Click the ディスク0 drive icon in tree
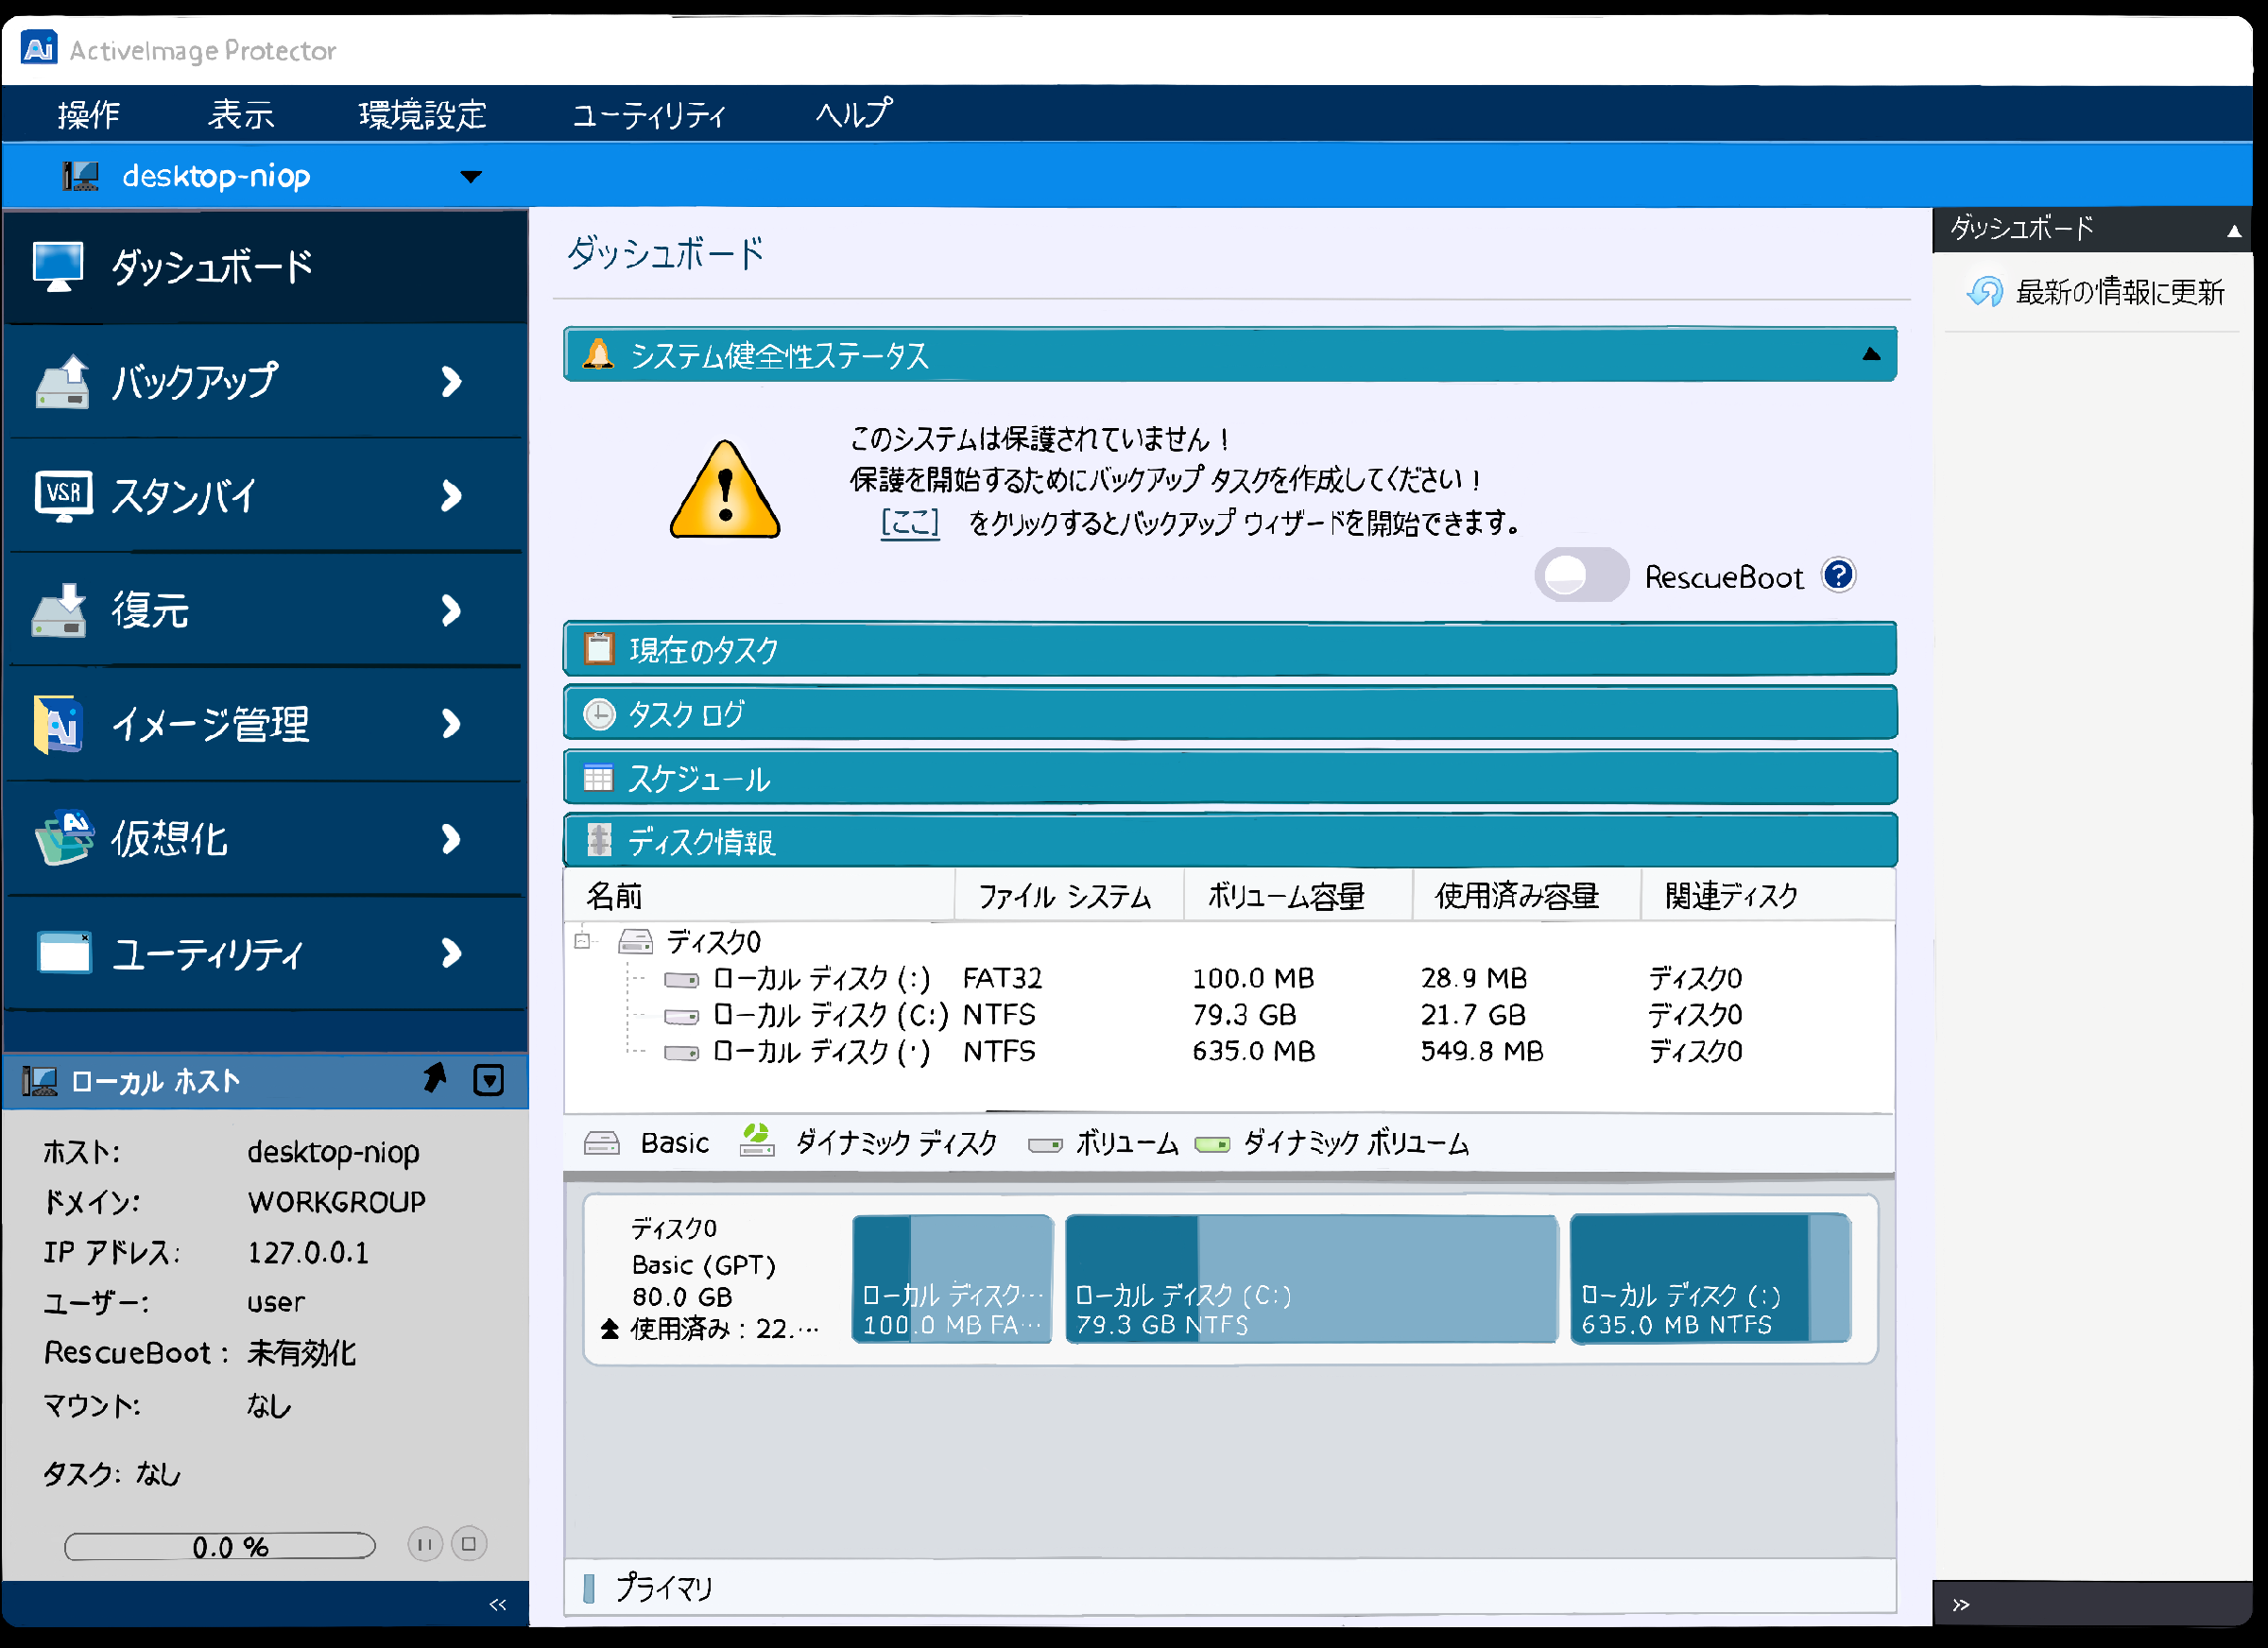2268x1648 pixels. coord(636,941)
